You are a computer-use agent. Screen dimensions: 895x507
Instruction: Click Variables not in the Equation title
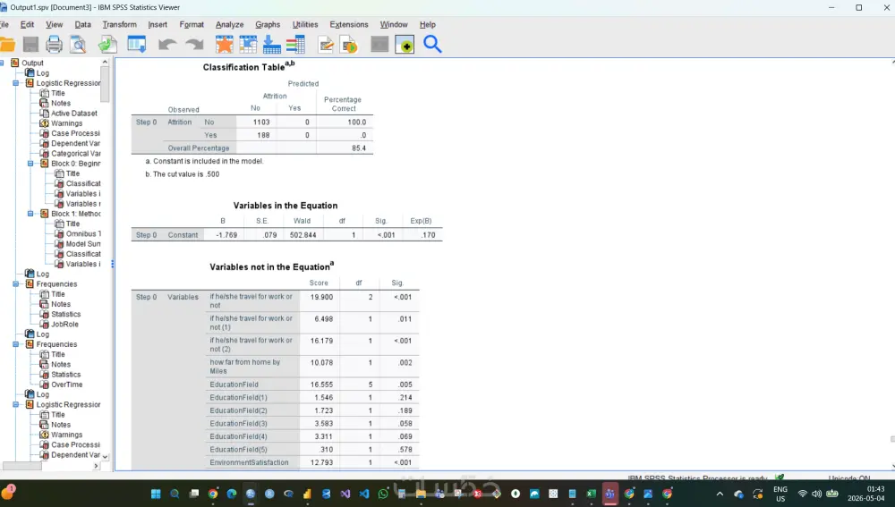point(272,266)
